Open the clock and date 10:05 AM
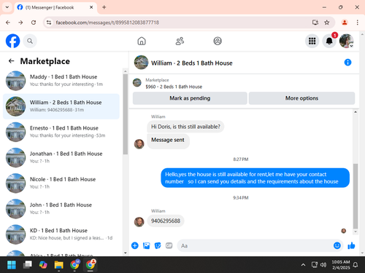Screen dimensions: 365x273 341,265
